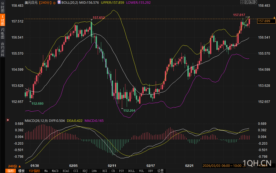Click the crosshair cursor icon at top right
The width and height of the screenshot is (276, 173).
(242, 2)
